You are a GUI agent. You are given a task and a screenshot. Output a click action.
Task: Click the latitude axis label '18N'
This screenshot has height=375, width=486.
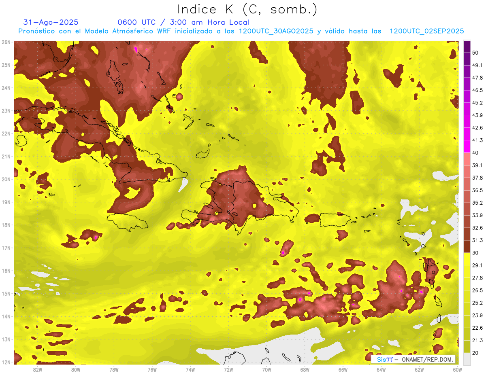tap(6, 225)
